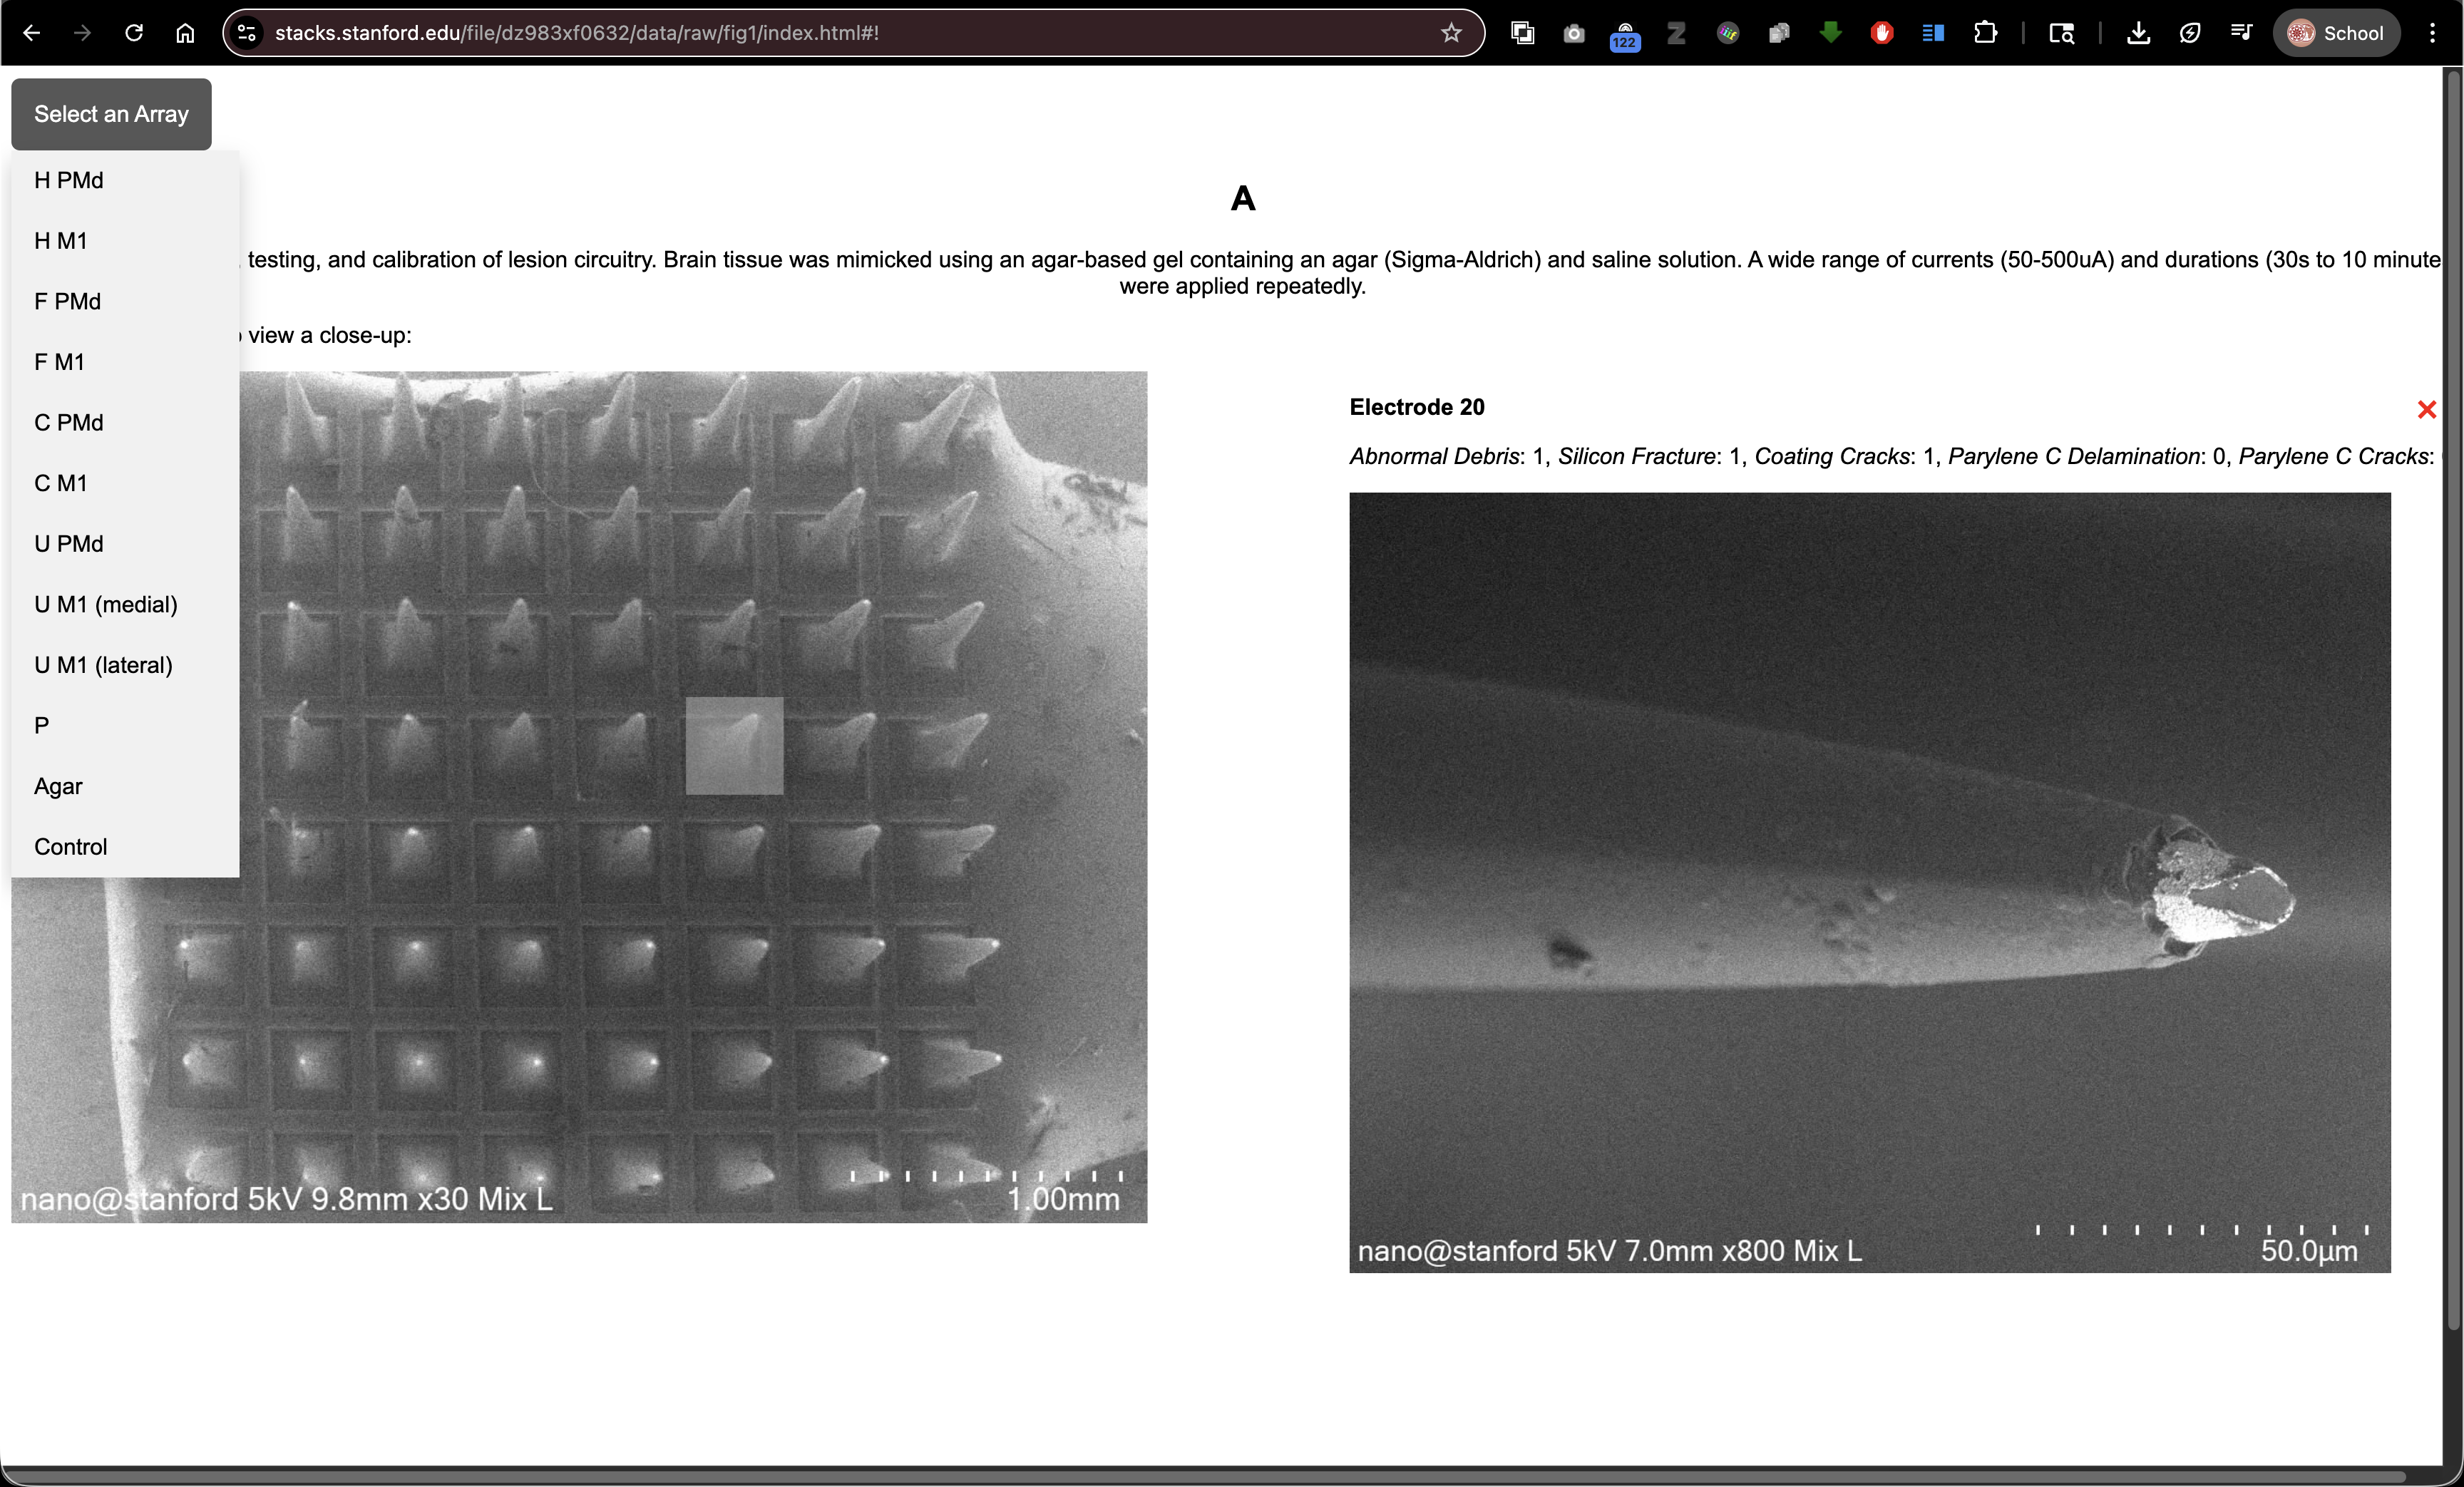Screen dimensions: 2464x1487
Task: Open the School profile button
Action: point(2335,33)
